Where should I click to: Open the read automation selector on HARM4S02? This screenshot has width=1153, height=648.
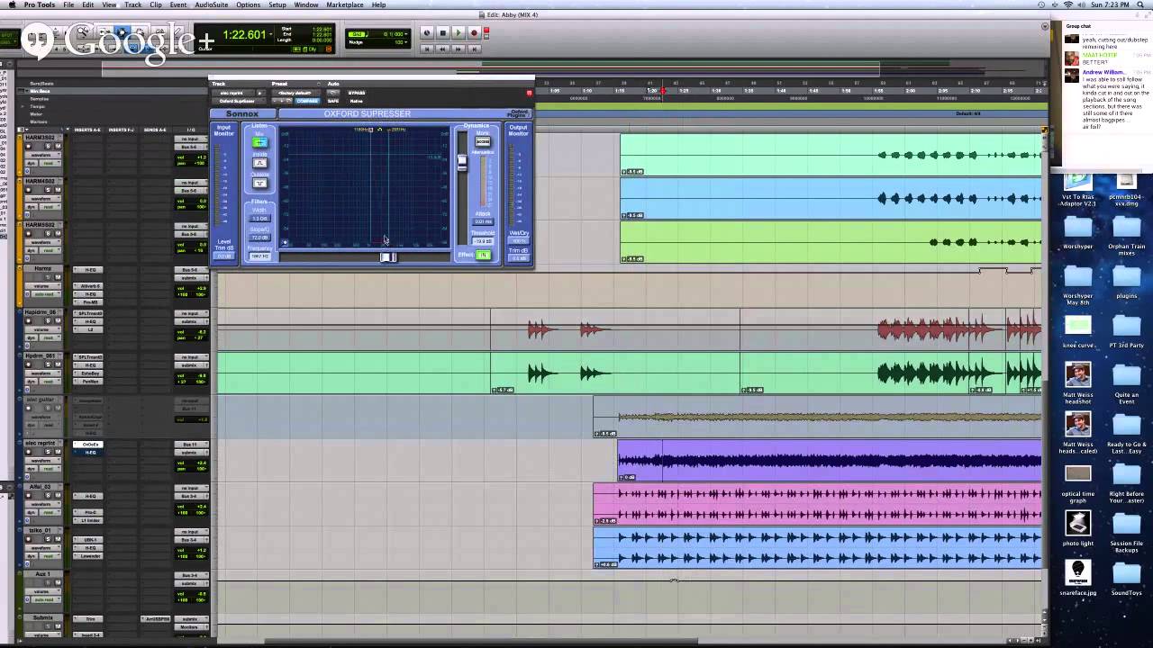click(x=50, y=207)
